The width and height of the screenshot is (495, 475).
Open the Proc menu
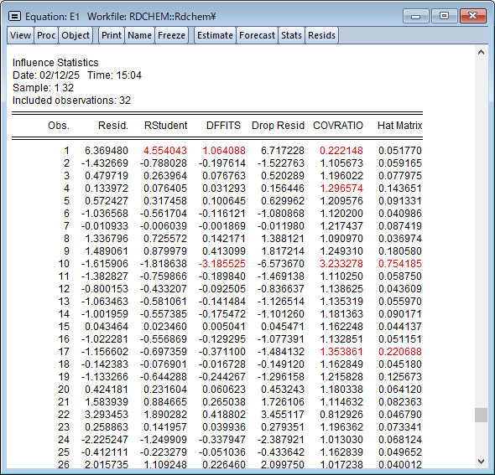(46, 35)
